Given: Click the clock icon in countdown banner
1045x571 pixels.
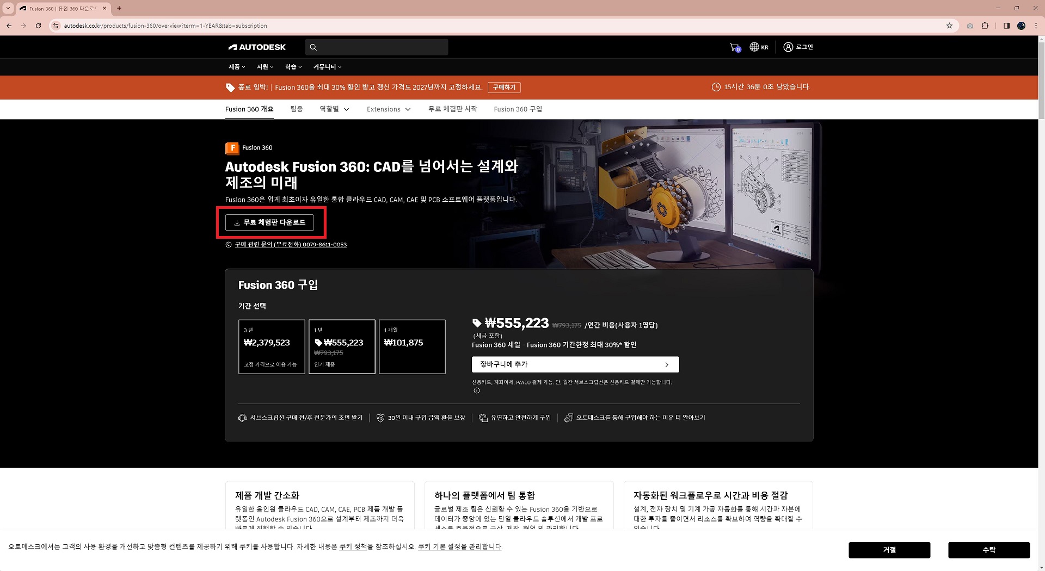Looking at the screenshot, I should 716,87.
